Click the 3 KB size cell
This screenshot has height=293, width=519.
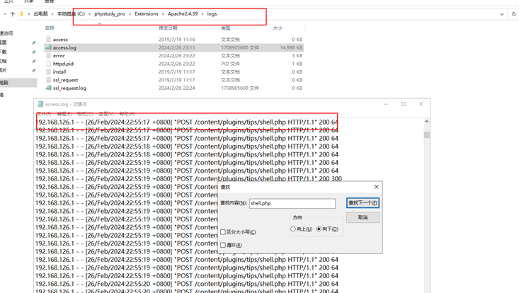[297, 56]
